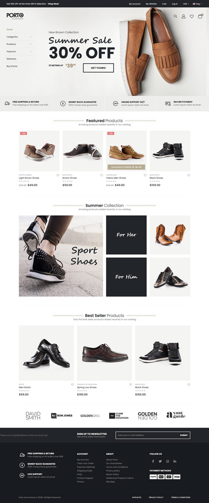Screen dimensions: 209x503
Task: Open the LinkedIn icon in footer
Action: (x=175, y=461)
